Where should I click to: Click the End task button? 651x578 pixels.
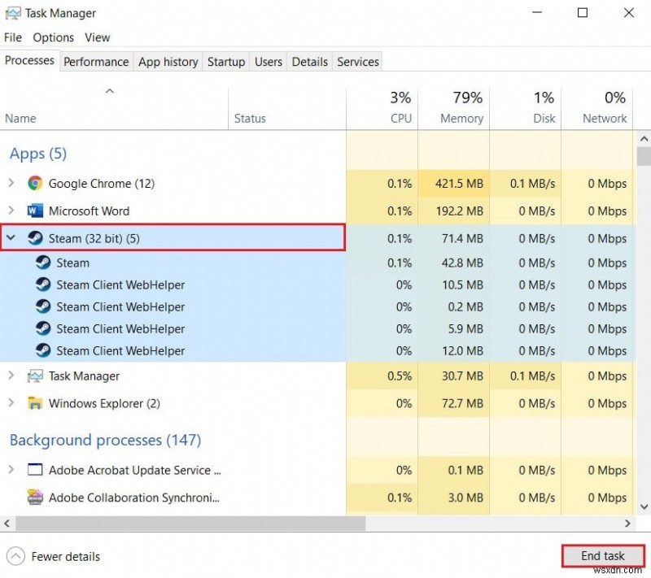(602, 555)
